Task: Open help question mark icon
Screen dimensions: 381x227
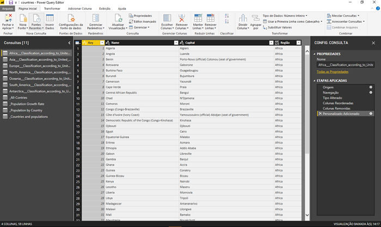Action: (378, 9)
